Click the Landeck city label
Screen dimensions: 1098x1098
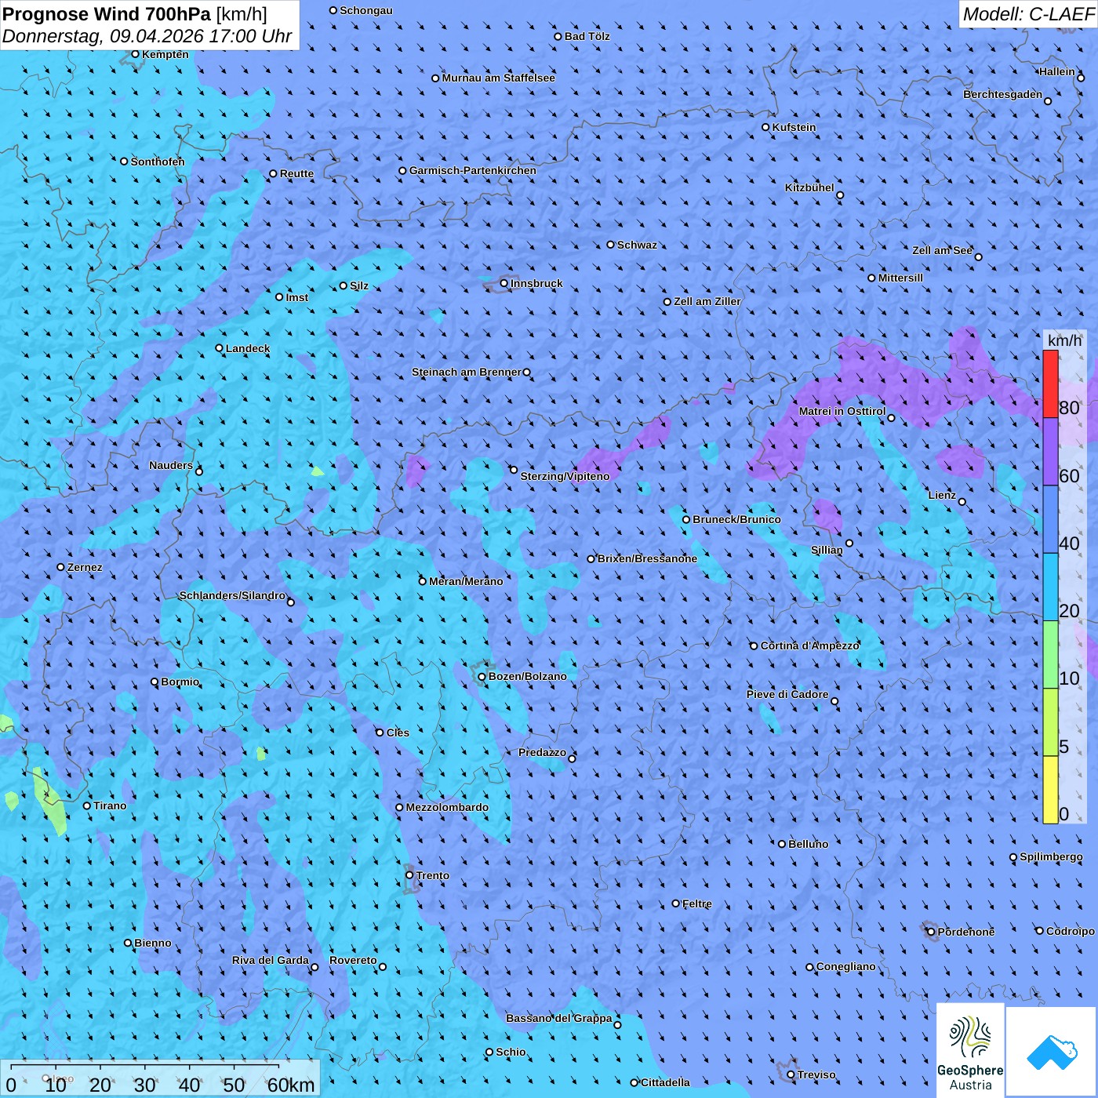[x=248, y=348]
